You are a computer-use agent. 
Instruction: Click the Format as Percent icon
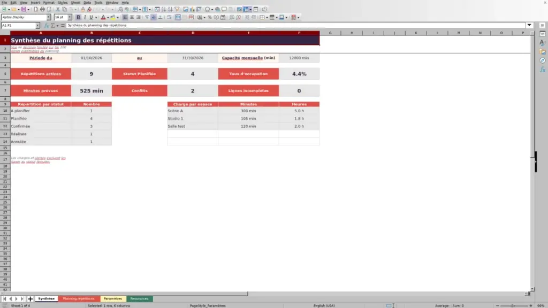(210, 17)
